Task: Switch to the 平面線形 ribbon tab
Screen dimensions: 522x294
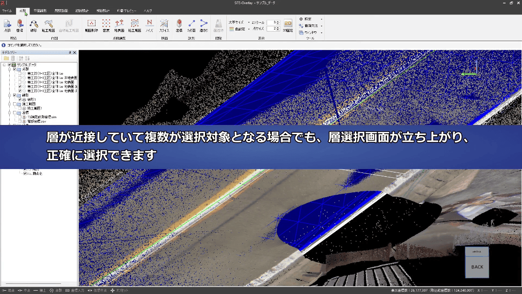Action: pyautogui.click(x=40, y=11)
